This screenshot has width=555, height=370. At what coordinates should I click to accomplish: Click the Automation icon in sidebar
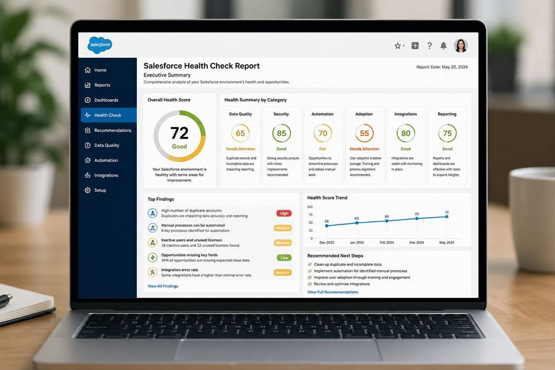coord(88,160)
